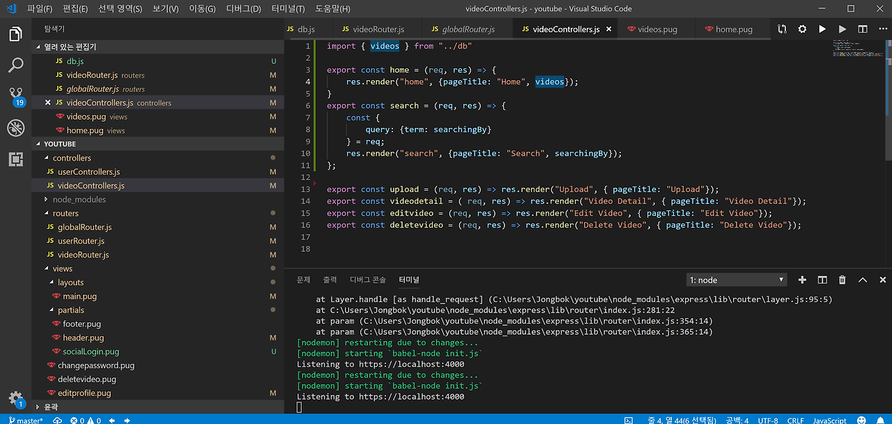Open the Source Control view in activity bar
The width and height of the screenshot is (892, 424).
(15, 95)
